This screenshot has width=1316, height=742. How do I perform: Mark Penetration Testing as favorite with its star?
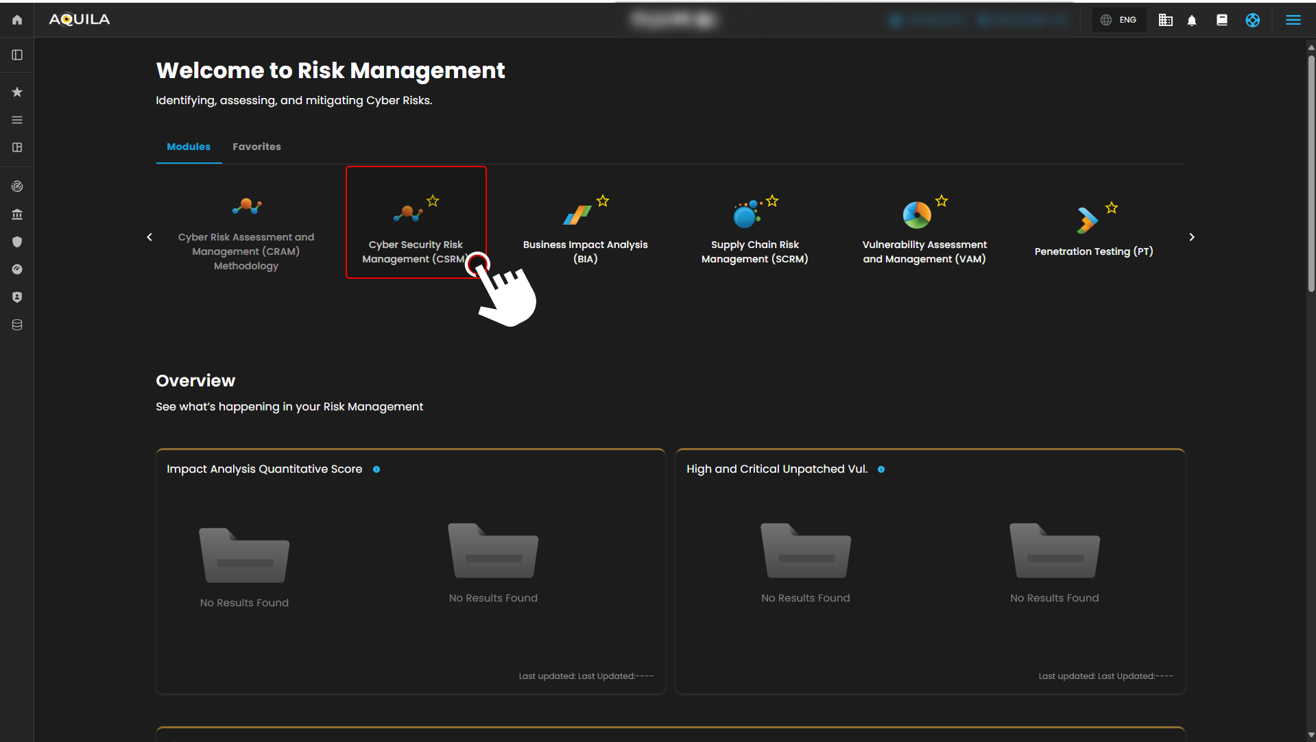pos(1112,208)
